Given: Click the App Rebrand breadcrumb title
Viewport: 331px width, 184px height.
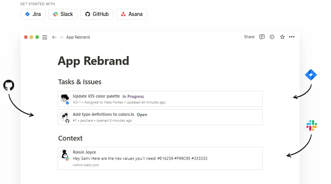Looking at the screenshot, I should coord(78,37).
